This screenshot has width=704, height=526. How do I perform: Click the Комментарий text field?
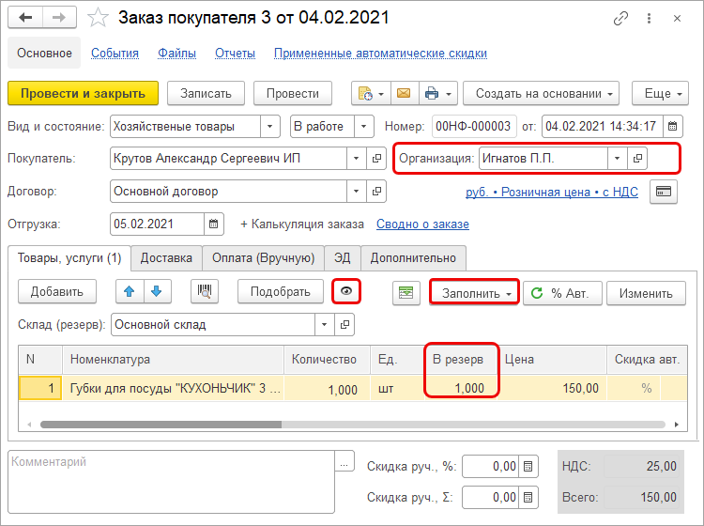(171, 482)
